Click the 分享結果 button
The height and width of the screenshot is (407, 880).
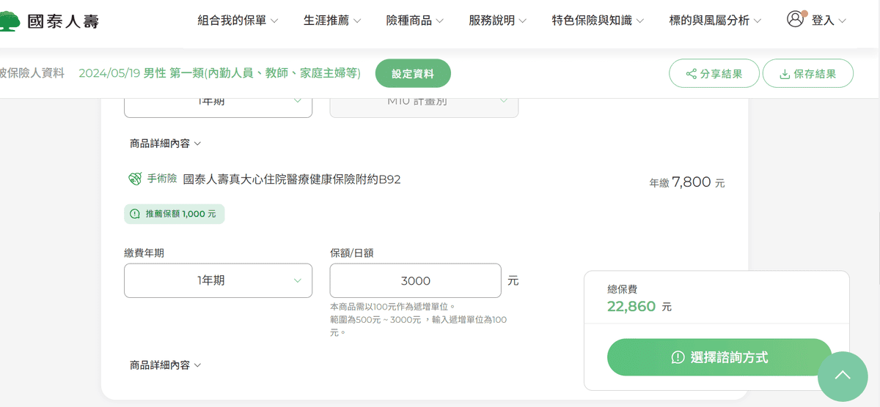coord(714,73)
